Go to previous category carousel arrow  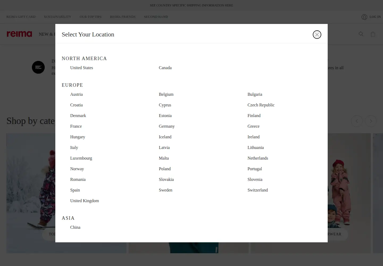pyautogui.click(x=357, y=121)
